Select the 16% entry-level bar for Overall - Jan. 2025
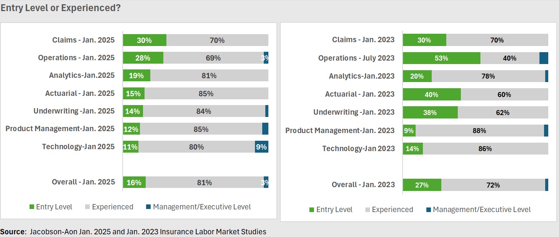 134,182
